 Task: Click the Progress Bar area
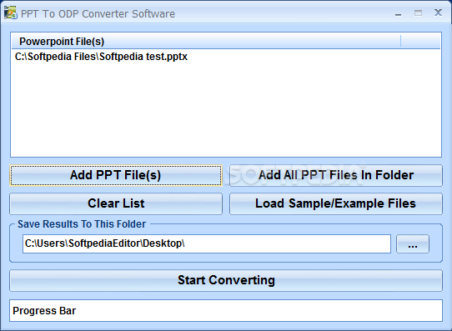click(x=226, y=310)
